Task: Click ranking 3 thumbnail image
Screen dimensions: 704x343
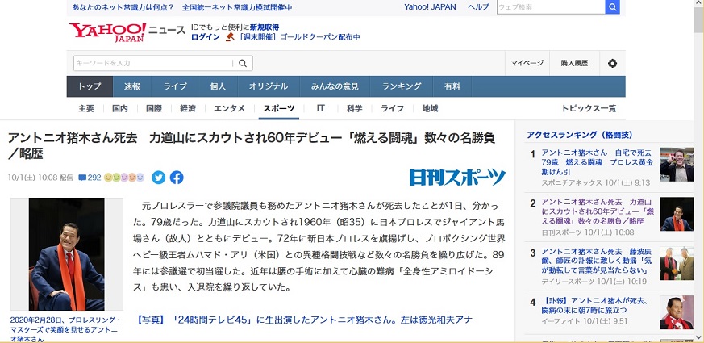Action: [677, 263]
